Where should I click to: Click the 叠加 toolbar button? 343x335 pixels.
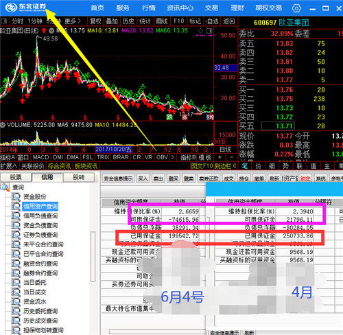pyautogui.click(x=112, y=21)
